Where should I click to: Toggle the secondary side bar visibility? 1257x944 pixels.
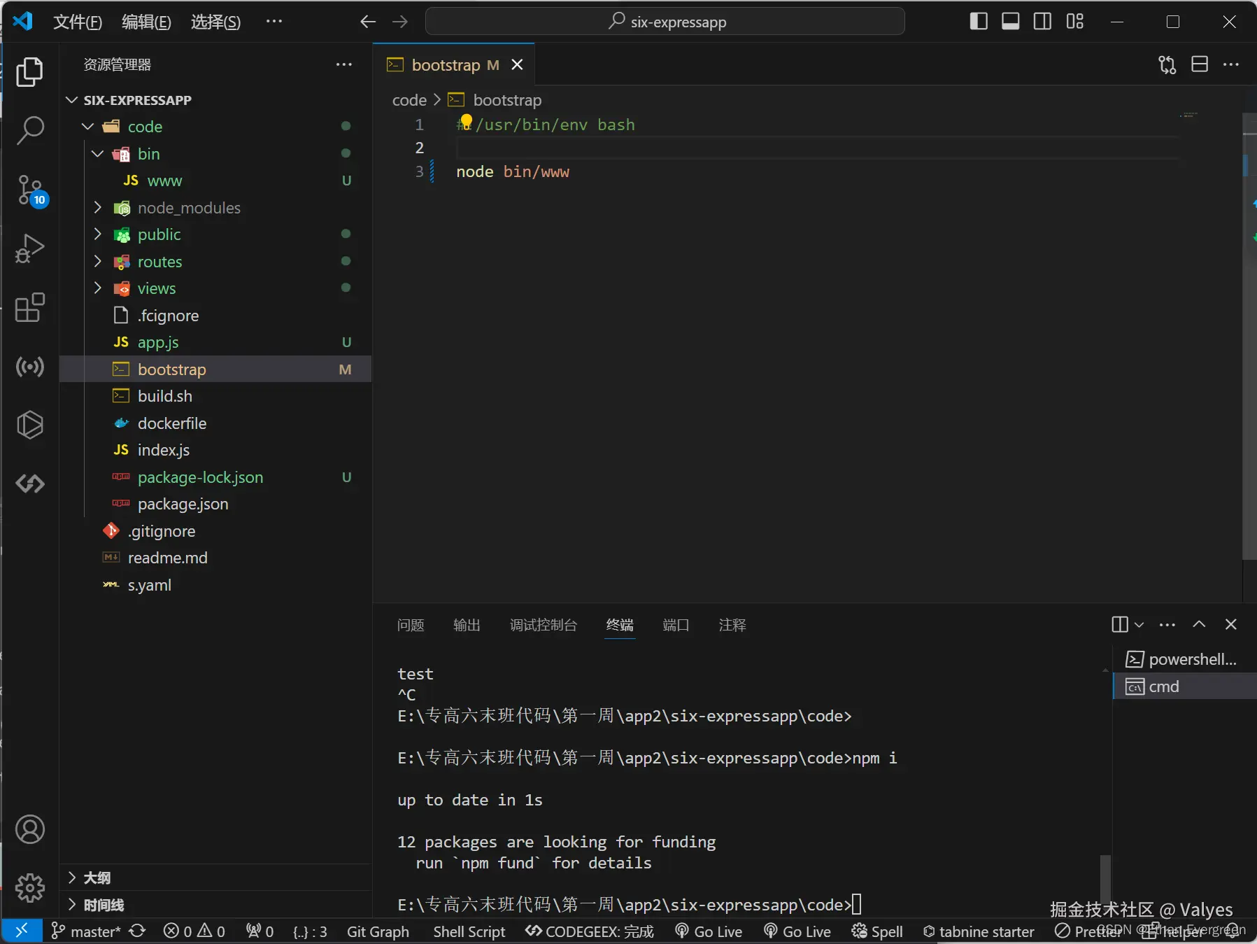tap(1042, 22)
